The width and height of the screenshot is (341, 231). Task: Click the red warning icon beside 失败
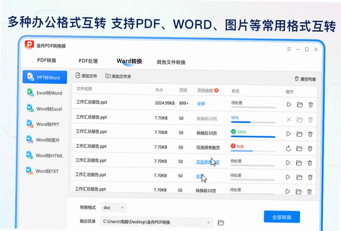pyautogui.click(x=233, y=146)
